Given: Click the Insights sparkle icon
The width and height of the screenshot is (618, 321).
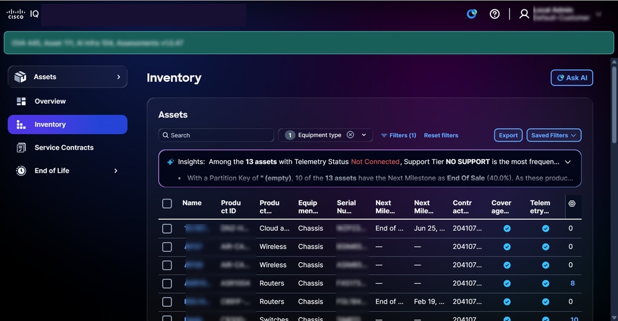Looking at the screenshot, I should coord(170,162).
